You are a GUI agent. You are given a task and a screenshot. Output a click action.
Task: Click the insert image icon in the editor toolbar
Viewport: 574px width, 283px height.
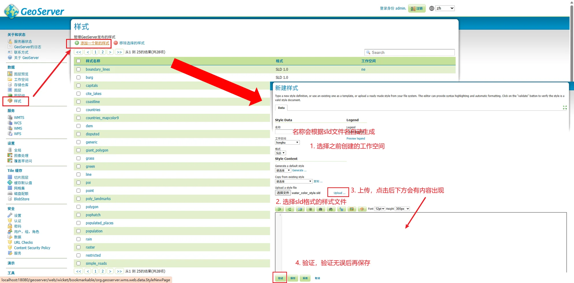[x=352, y=209]
